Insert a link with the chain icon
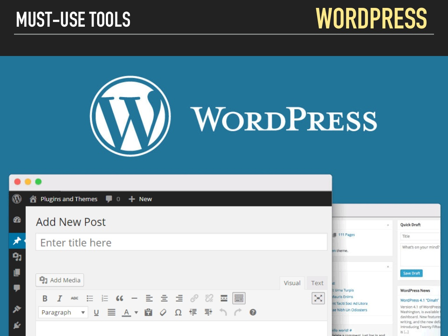This screenshot has height=336, width=448. (x=194, y=298)
